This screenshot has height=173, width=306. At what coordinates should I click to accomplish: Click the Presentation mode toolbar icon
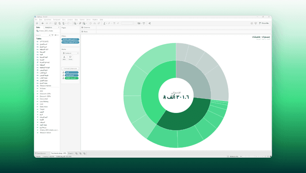(x=144, y=23)
